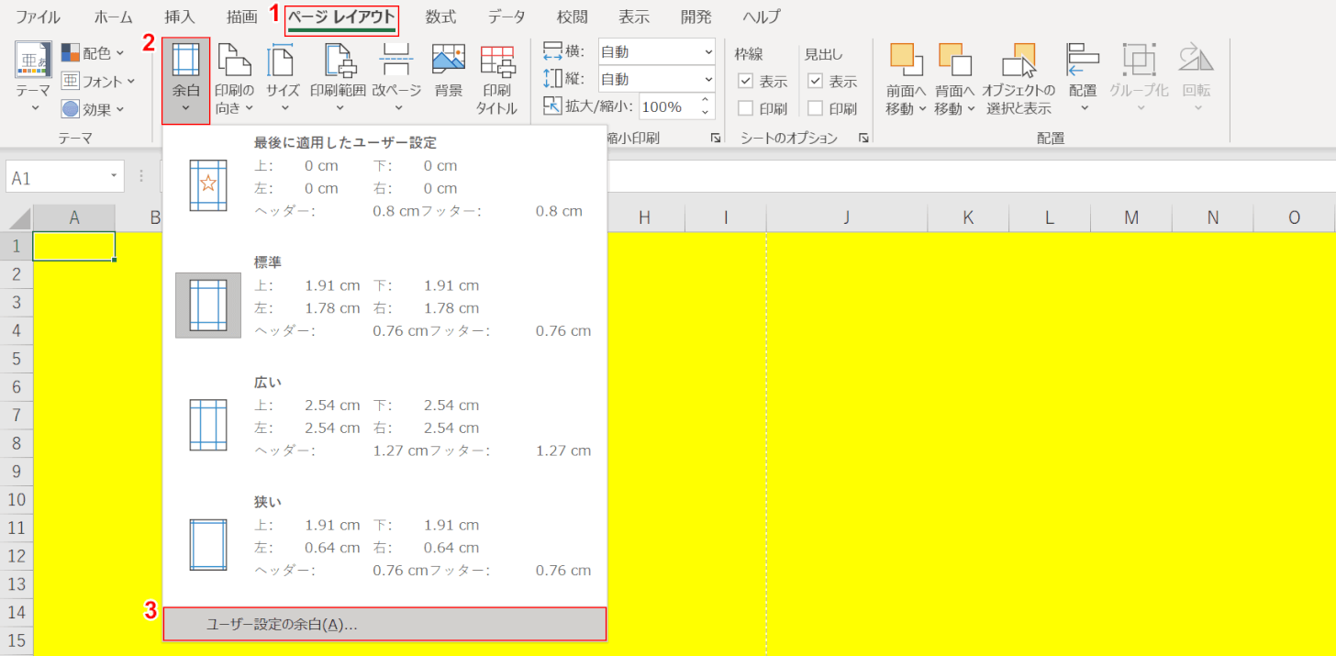Enable 見出し 印刷 checkbox
This screenshot has height=656, width=1336.
[817, 107]
